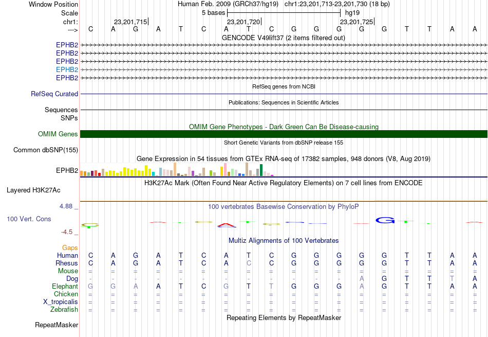Click the SNPs track label
Image resolution: width=488 pixels, height=337 pixels.
[x=69, y=118]
